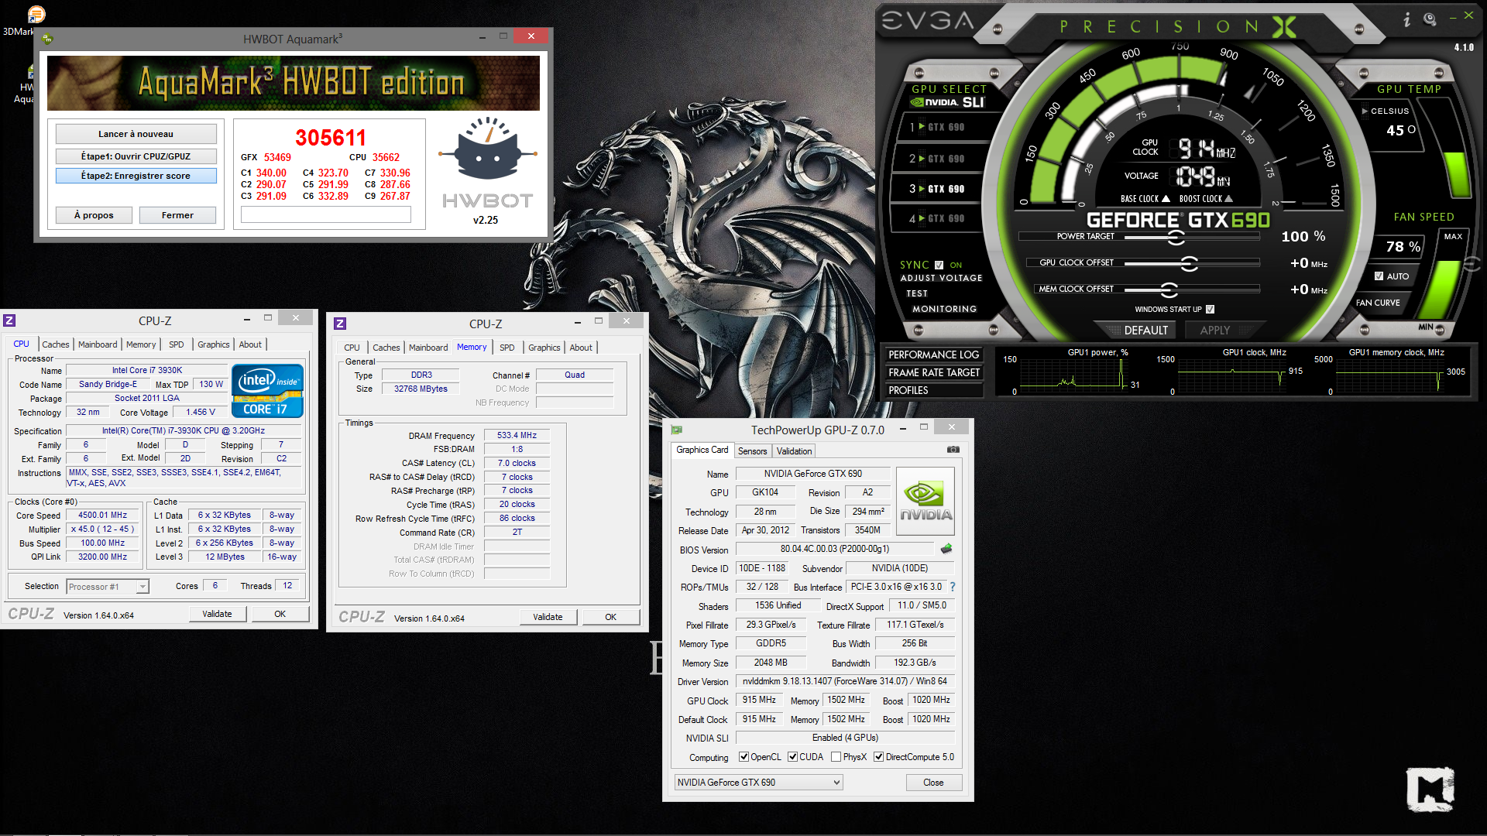
Task: Click Validate in the left CPU-Z window
Action: click(217, 614)
